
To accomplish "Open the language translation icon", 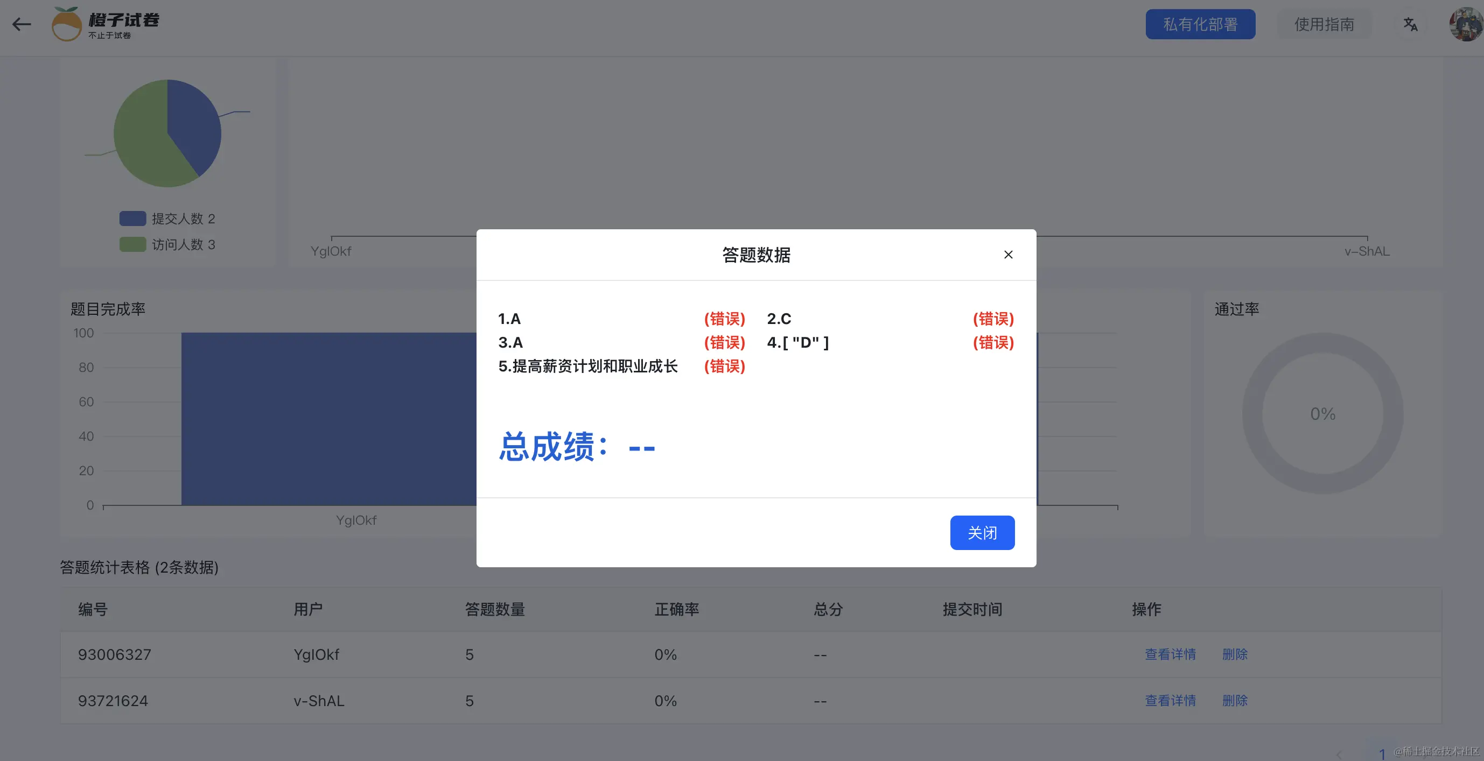I will pos(1410,24).
